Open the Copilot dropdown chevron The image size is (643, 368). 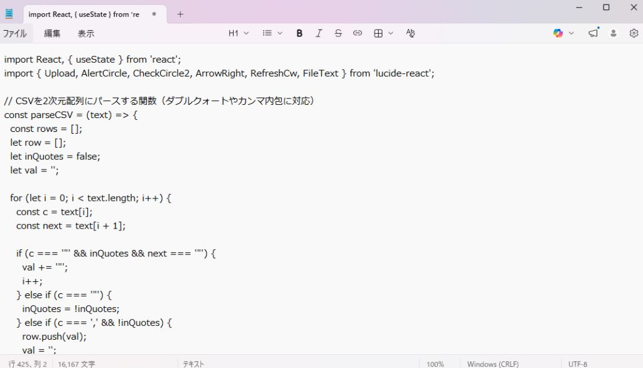(571, 33)
